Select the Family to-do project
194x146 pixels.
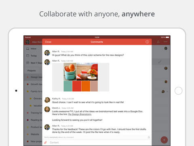pos(33,91)
